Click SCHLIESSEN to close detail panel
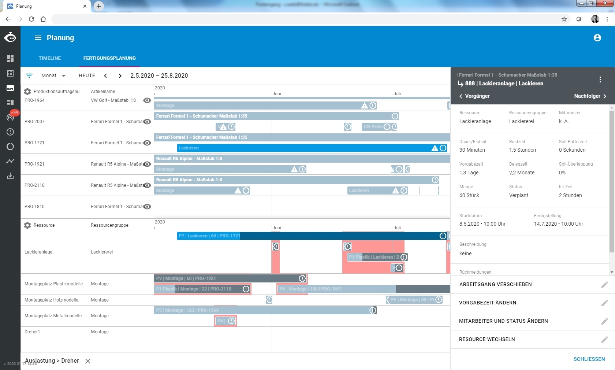Viewport: 615px width, 370px height. pyautogui.click(x=589, y=359)
